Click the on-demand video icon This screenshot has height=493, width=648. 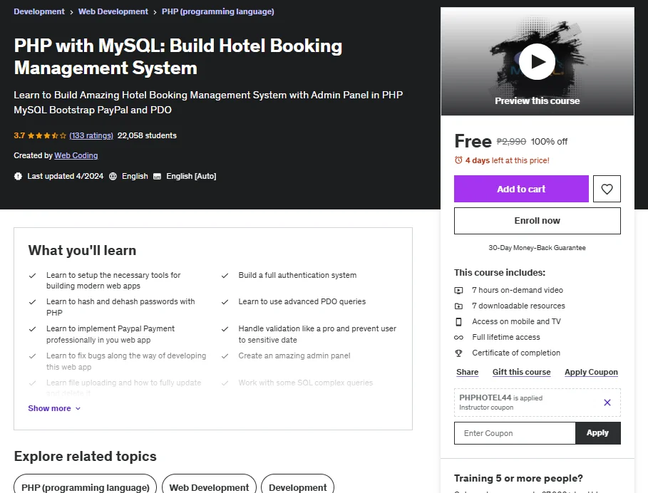point(458,290)
